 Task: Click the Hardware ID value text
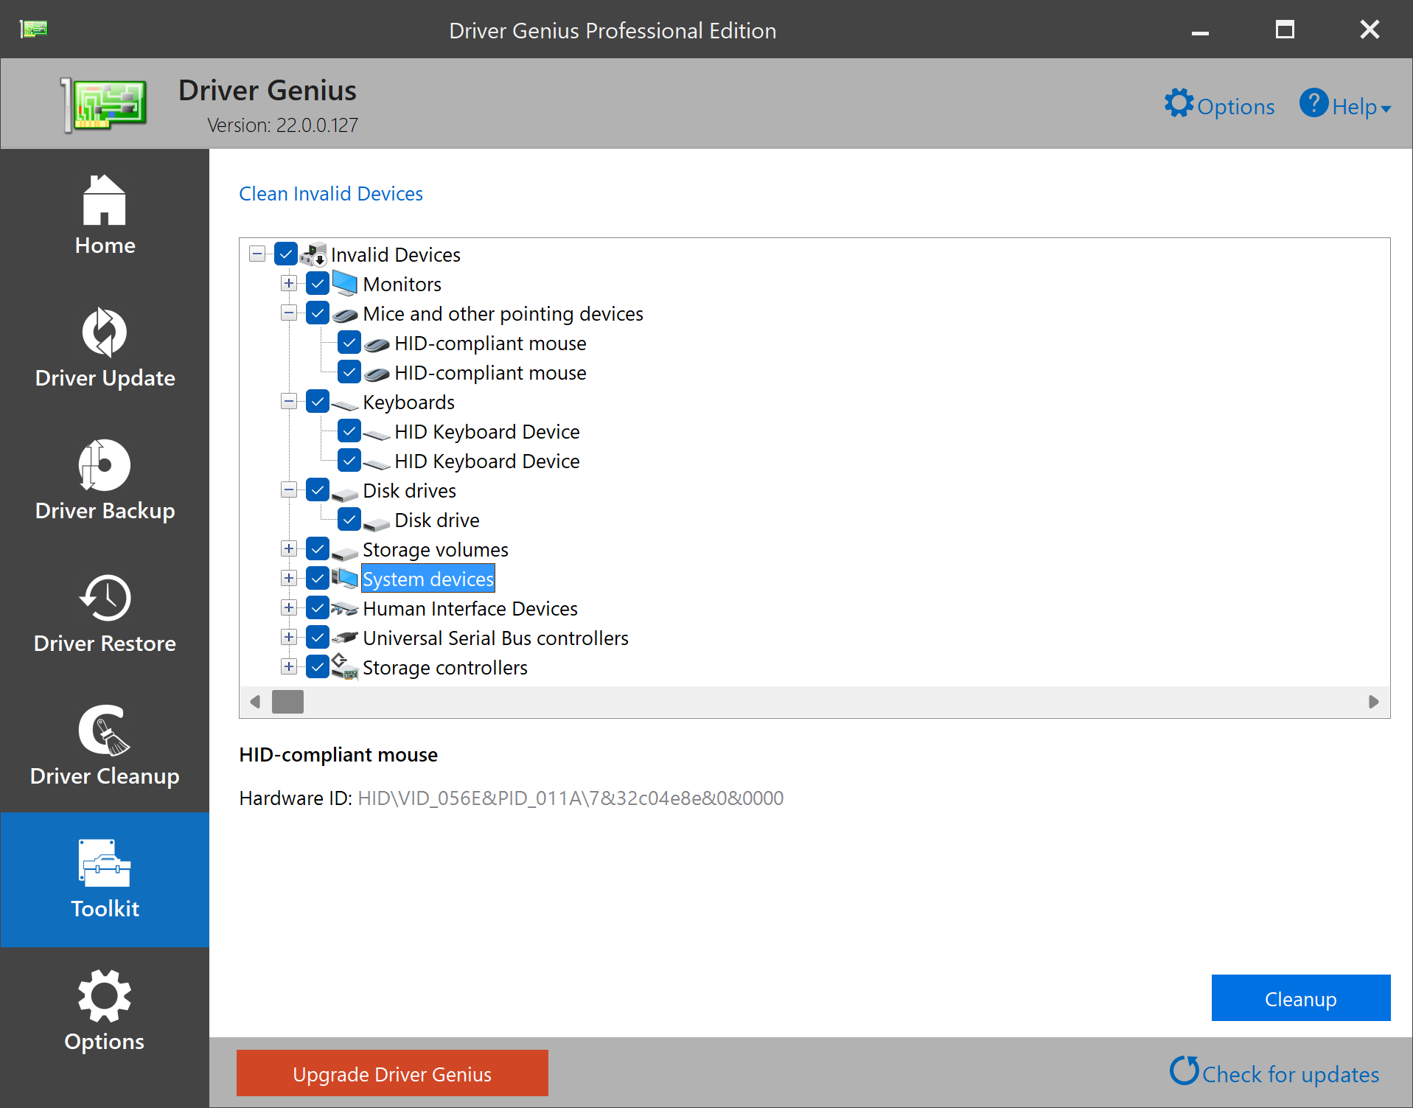[x=571, y=798]
